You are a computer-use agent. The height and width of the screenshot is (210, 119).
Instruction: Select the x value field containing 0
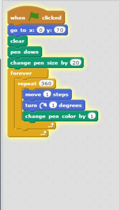tap(41, 30)
